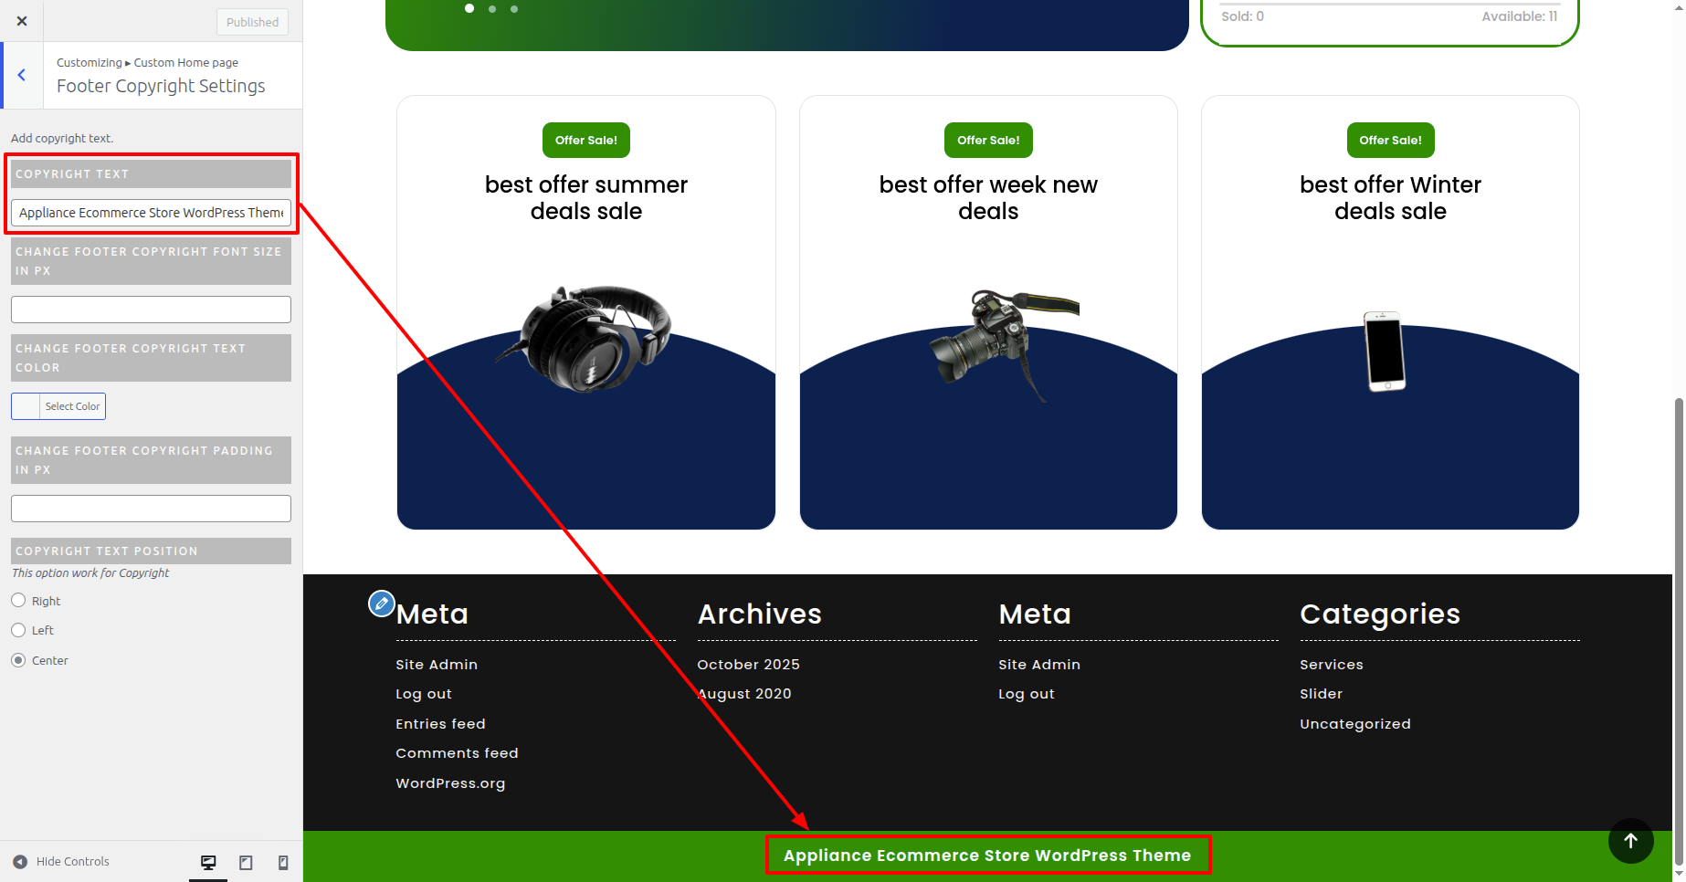Go back using the left chevron arrow

coord(22,76)
